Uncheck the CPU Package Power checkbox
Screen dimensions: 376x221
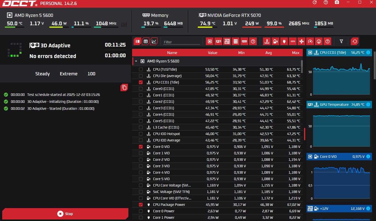[141, 205]
